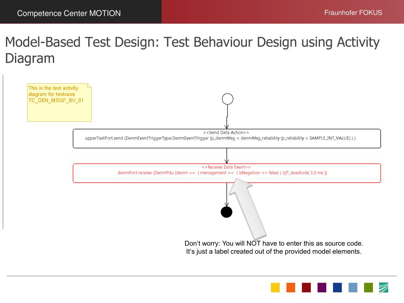Click the "Competence Center MOTION" header text
This screenshot has width=404, height=303.
[x=69, y=13]
